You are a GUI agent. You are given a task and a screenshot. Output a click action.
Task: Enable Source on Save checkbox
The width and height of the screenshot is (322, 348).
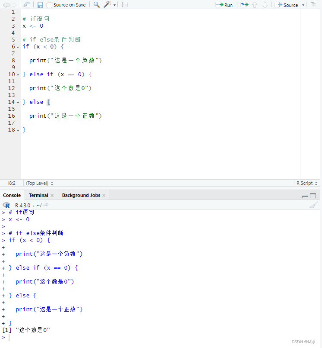[49, 5]
